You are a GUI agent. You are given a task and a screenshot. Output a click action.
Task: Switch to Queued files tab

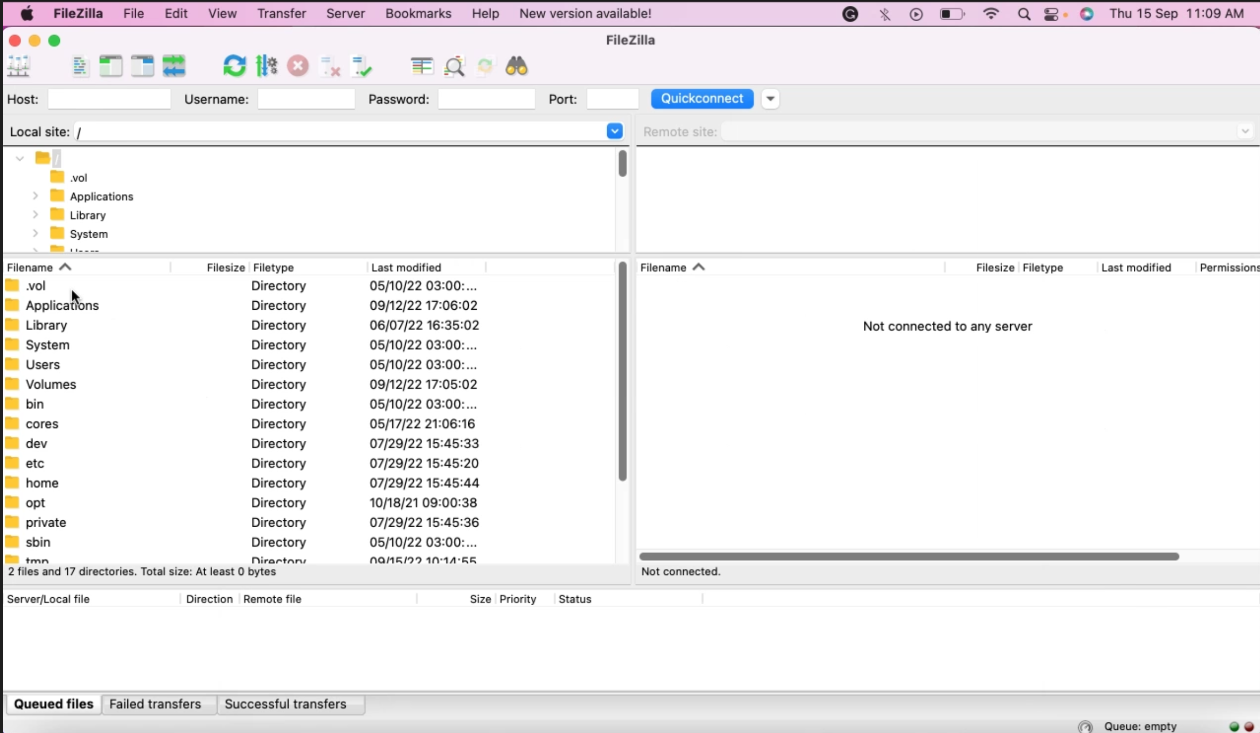(54, 704)
